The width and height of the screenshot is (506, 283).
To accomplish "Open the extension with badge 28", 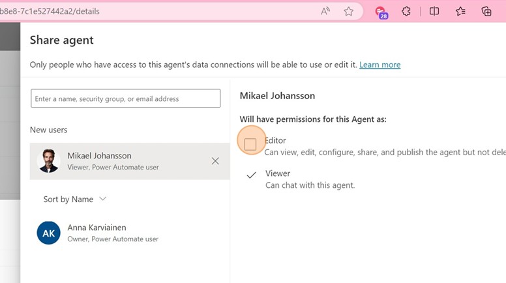I will (381, 11).
